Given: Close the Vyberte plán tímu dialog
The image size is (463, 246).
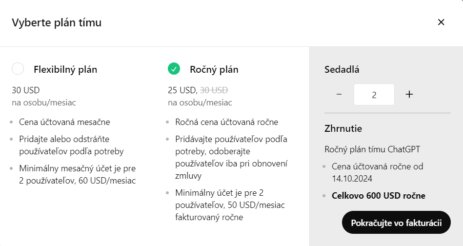Looking at the screenshot, I should click(441, 22).
